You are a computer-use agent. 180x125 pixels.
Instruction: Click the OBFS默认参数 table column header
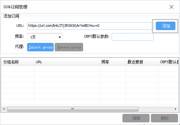(x=169, y=62)
